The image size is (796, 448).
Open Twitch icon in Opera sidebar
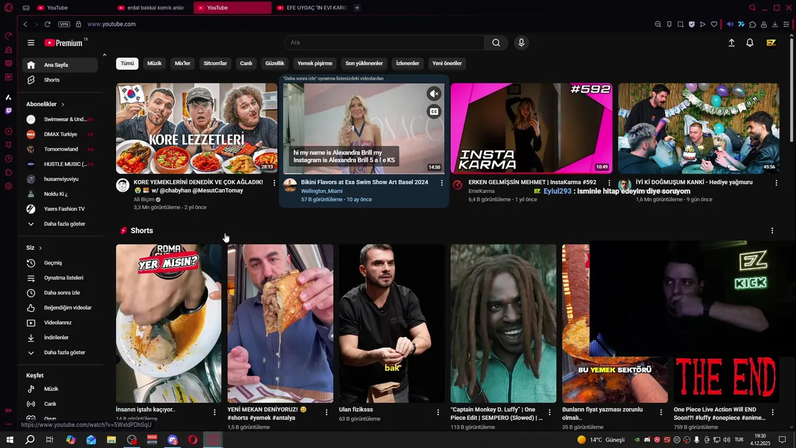pyautogui.click(x=8, y=111)
